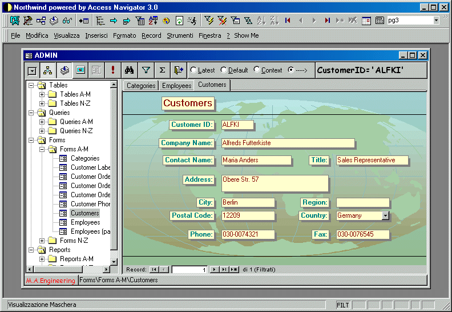
Task: Click the funnel Filter icon in ADMIN toolbar
Action: pos(146,70)
